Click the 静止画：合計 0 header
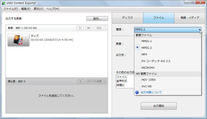Screen dimensions: 207x119 pyautogui.click(x=16, y=81)
